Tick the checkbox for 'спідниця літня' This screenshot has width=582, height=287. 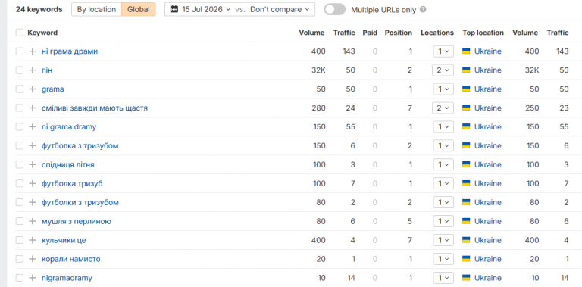click(19, 164)
